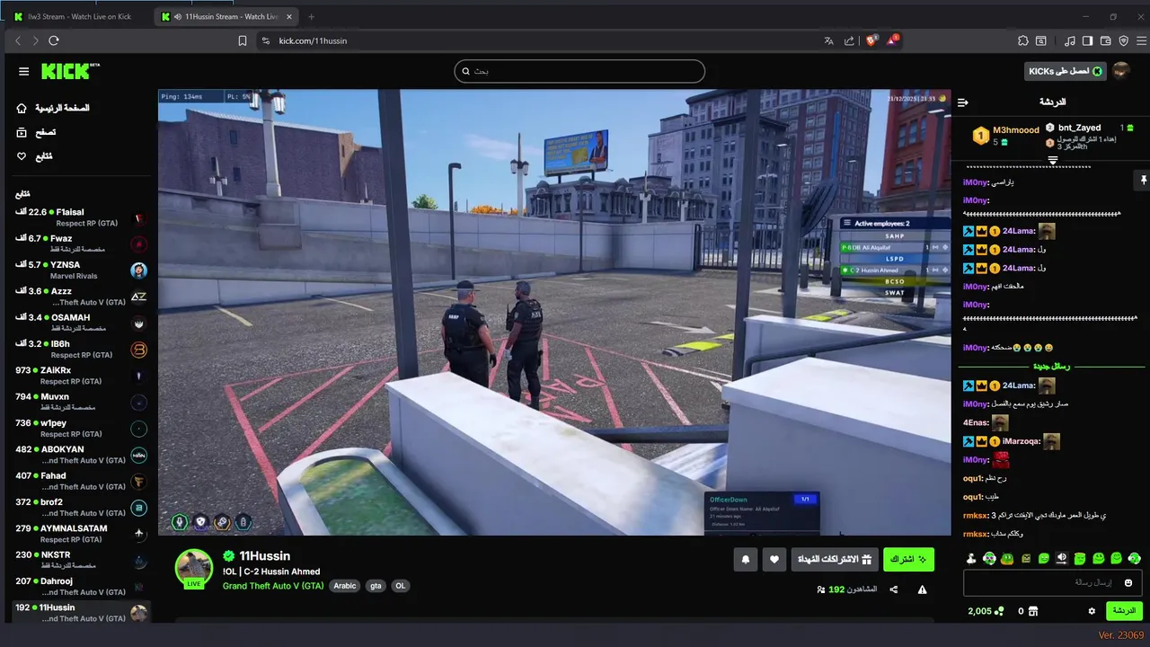This screenshot has height=647, width=1150.
Task: Click the green Subscribe button
Action: point(908,560)
